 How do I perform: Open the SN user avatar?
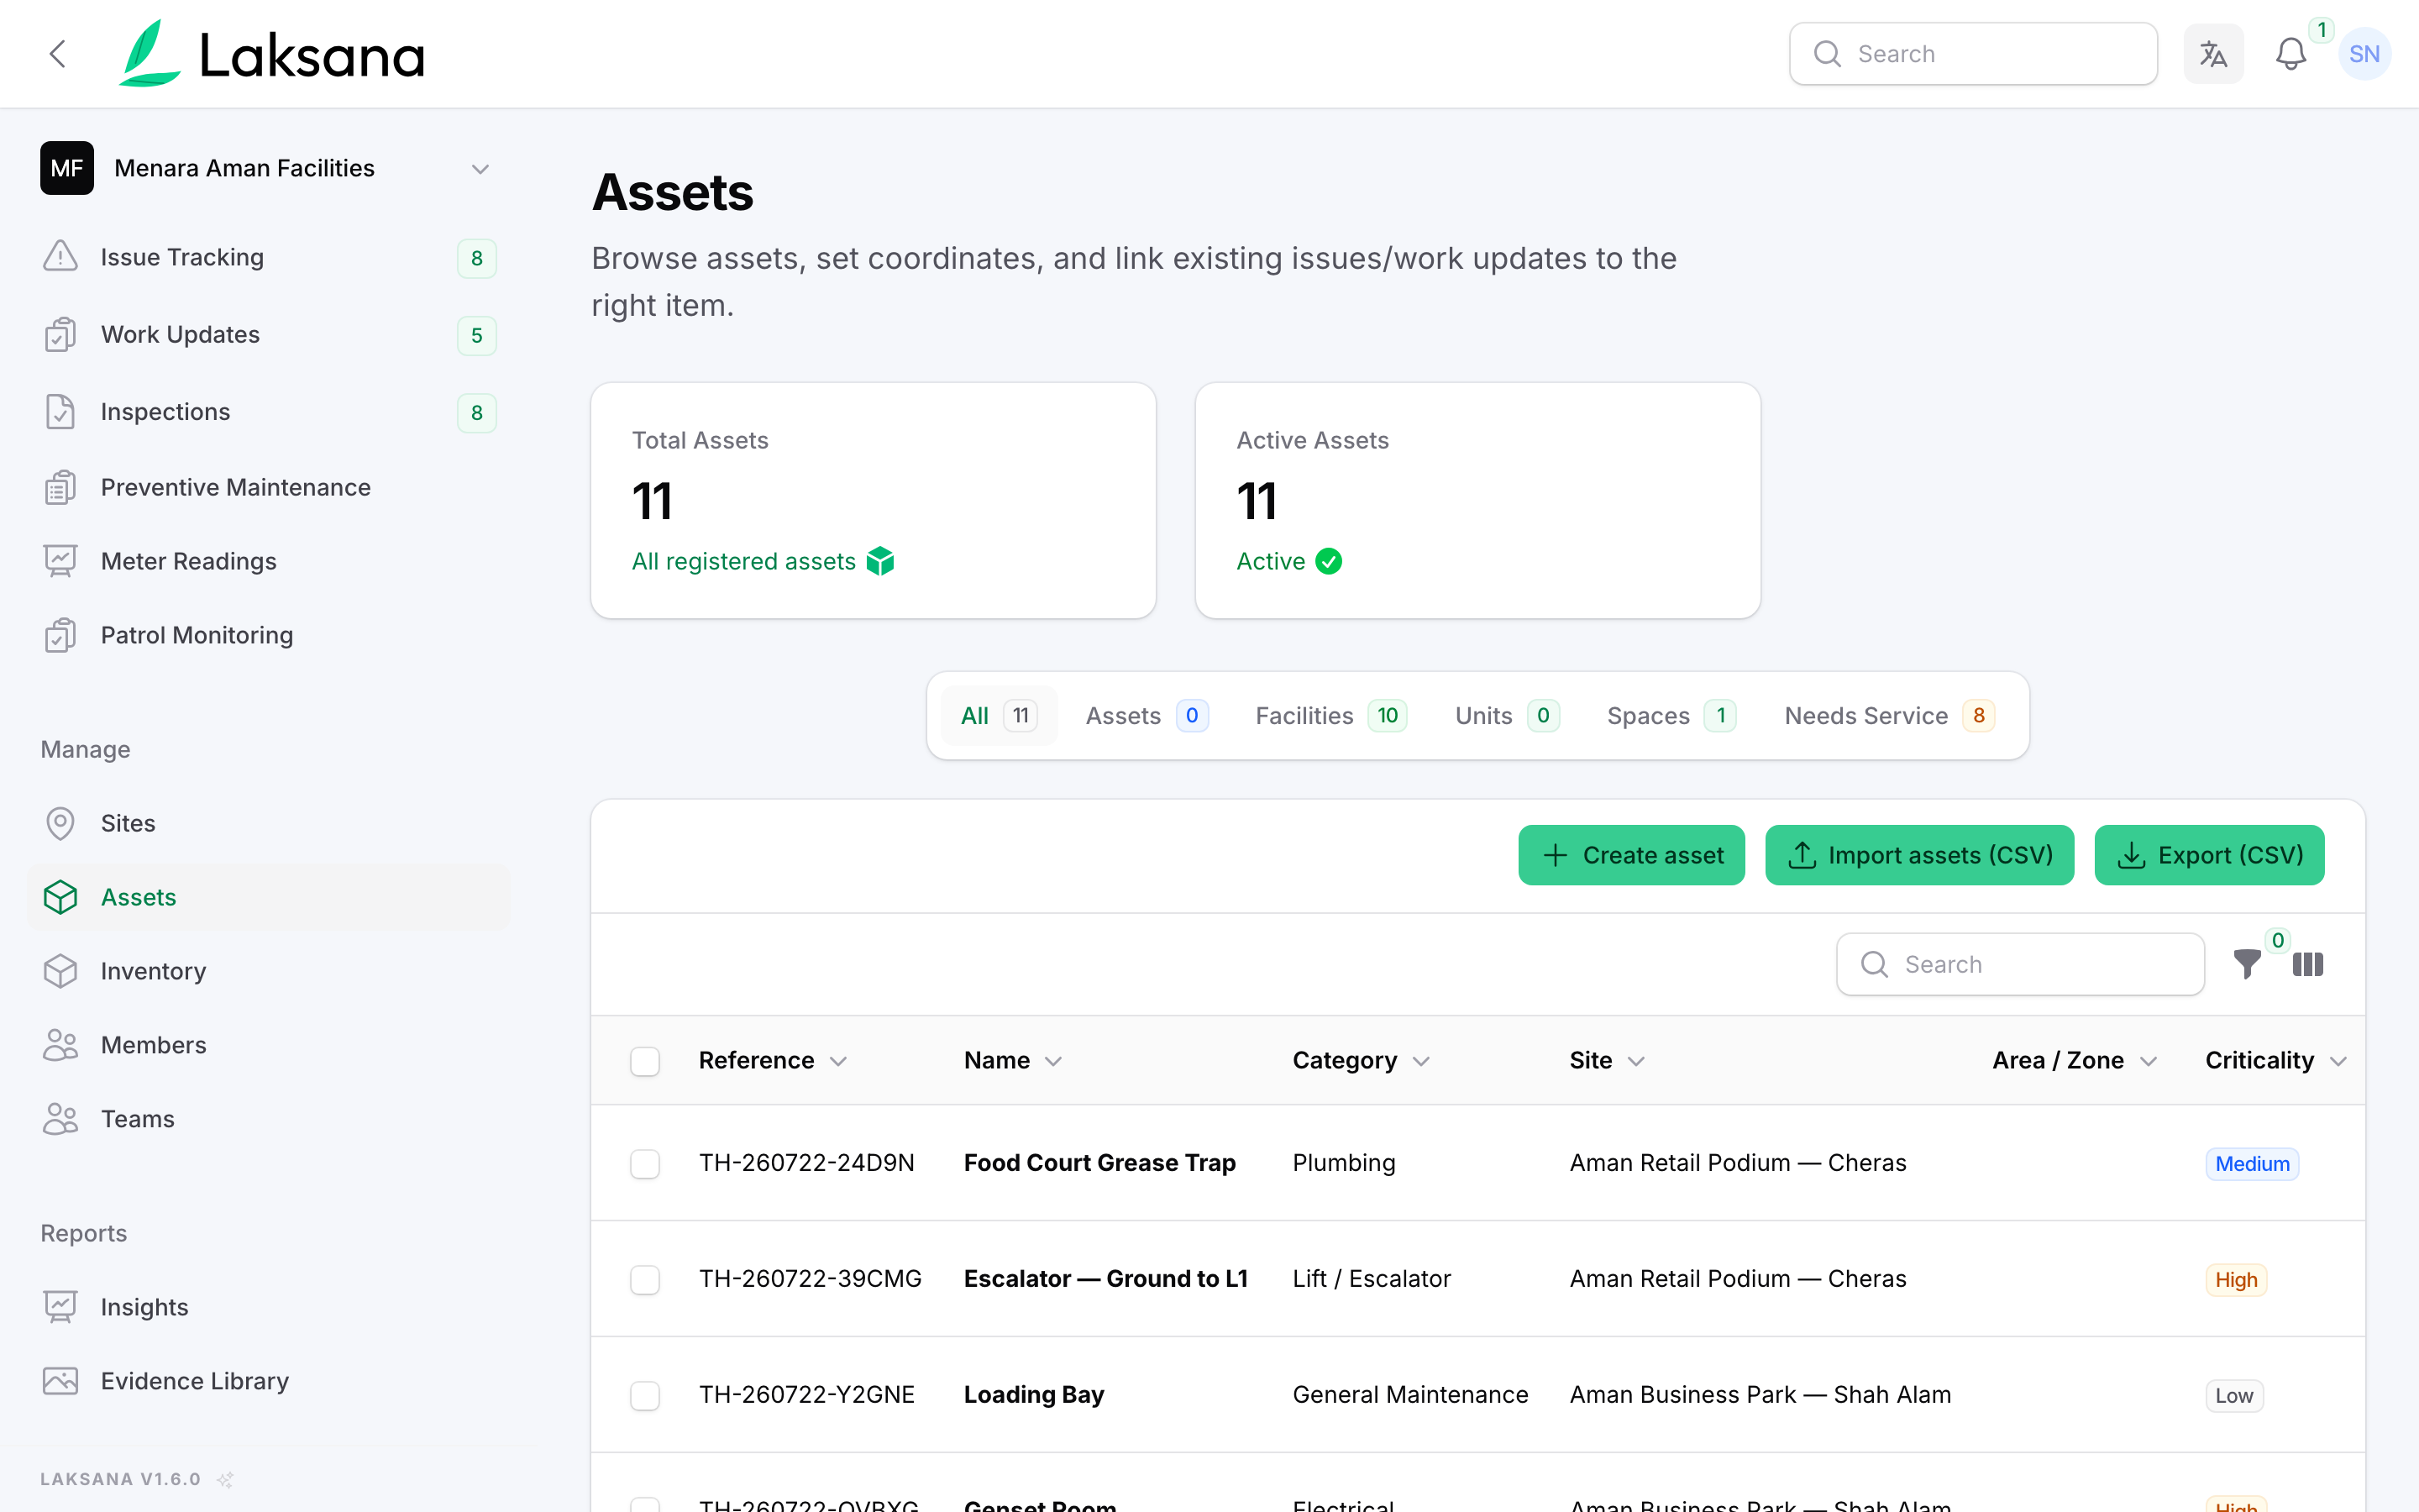(2364, 54)
